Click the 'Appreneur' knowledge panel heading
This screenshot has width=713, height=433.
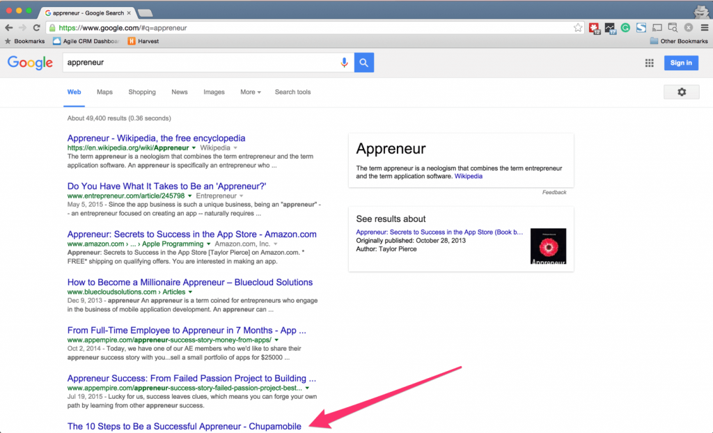click(x=391, y=149)
